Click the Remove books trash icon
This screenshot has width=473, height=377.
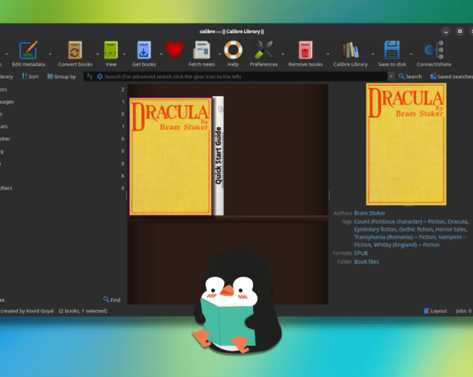coord(305,50)
